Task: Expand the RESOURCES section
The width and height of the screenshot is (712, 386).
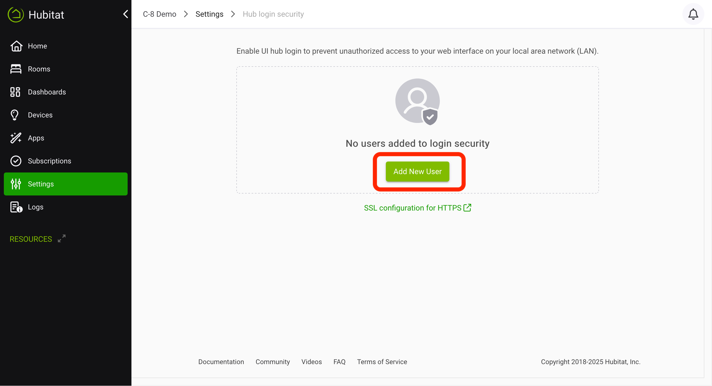Action: (62, 238)
